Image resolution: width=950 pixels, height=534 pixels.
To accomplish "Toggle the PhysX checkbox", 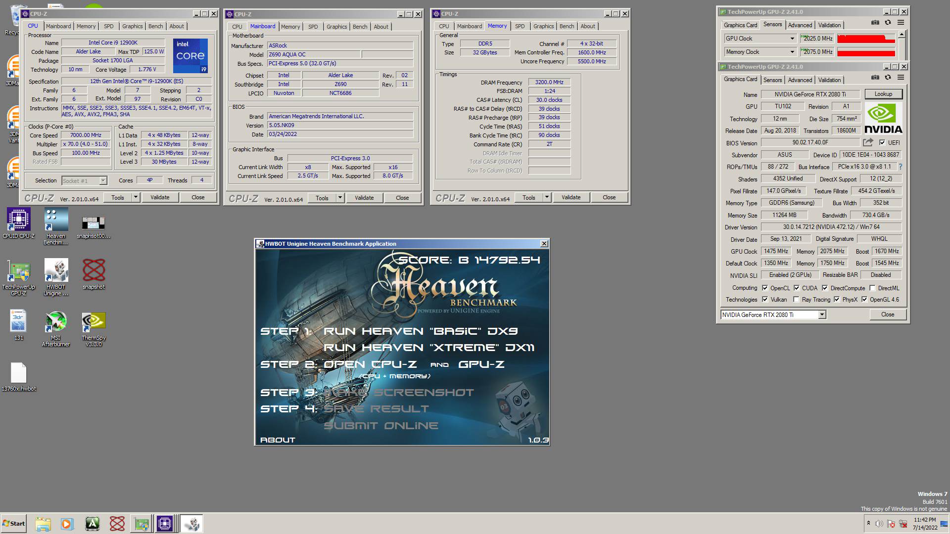I will [837, 299].
